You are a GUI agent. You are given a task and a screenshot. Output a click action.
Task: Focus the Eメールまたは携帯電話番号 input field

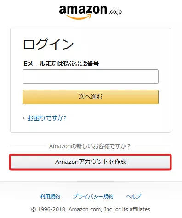click(91, 76)
